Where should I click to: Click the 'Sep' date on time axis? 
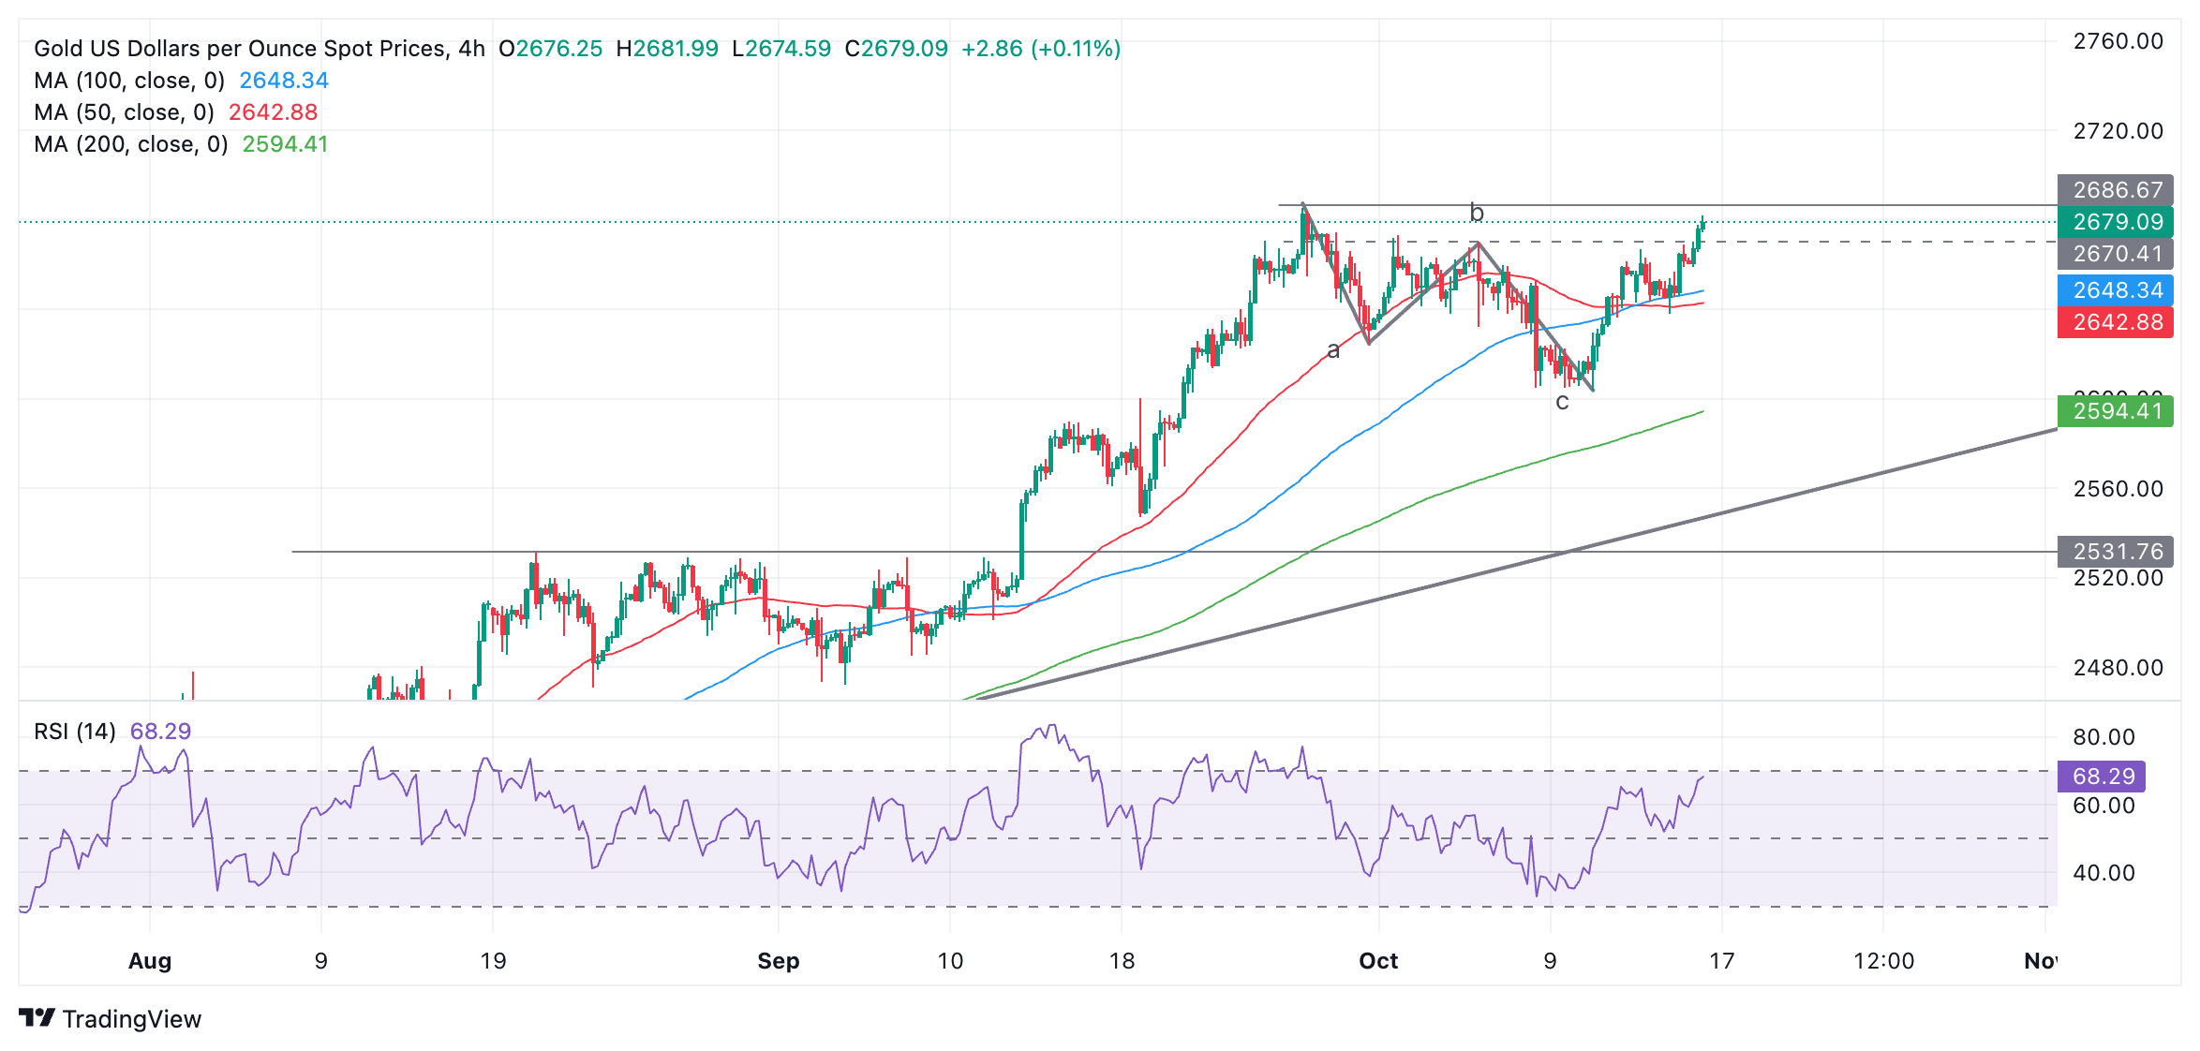[x=779, y=961]
